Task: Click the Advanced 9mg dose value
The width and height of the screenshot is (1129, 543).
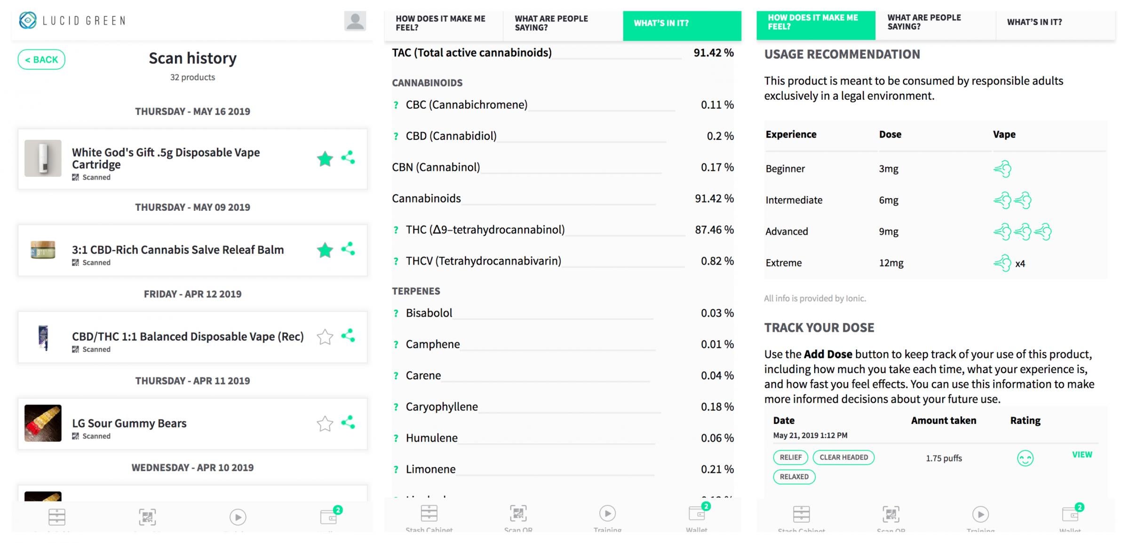Action: point(889,232)
